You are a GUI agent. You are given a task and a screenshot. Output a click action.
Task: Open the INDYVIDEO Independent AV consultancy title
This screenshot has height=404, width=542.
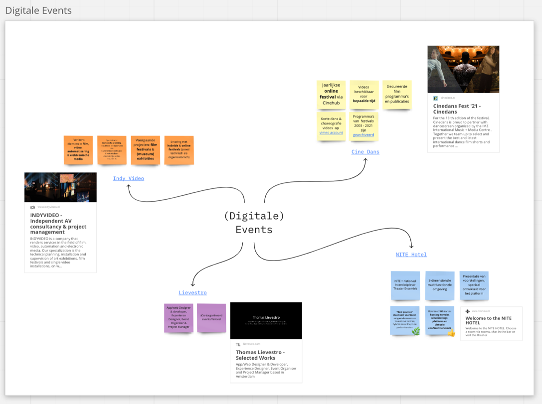58,223
